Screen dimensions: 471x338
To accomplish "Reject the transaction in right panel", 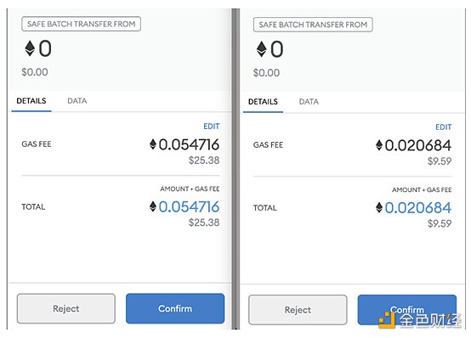I will 298,310.
